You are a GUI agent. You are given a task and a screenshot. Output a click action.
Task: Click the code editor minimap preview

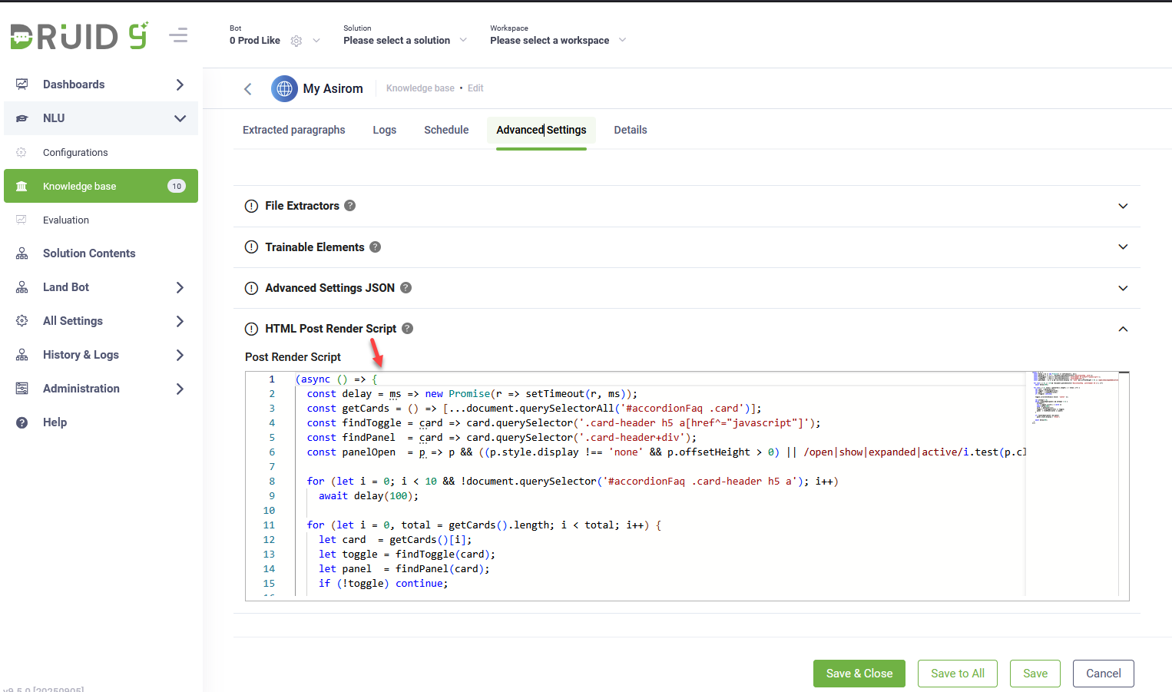point(1071,399)
